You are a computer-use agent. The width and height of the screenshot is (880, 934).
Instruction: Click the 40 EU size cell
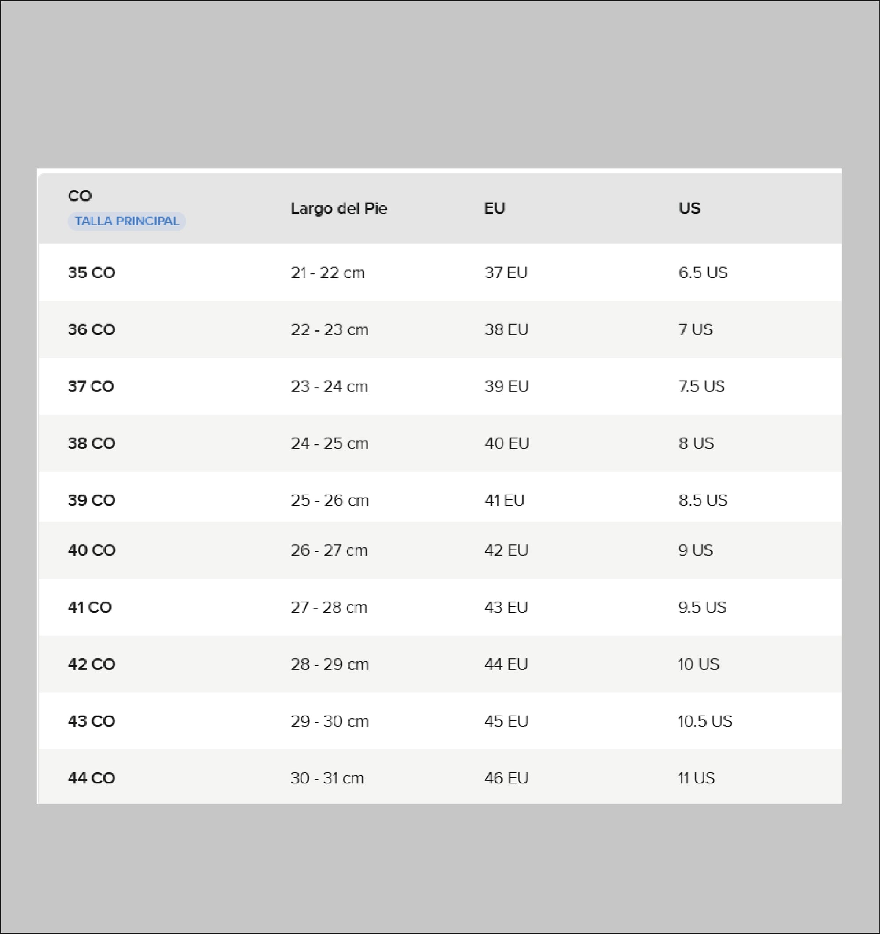pyautogui.click(x=506, y=443)
